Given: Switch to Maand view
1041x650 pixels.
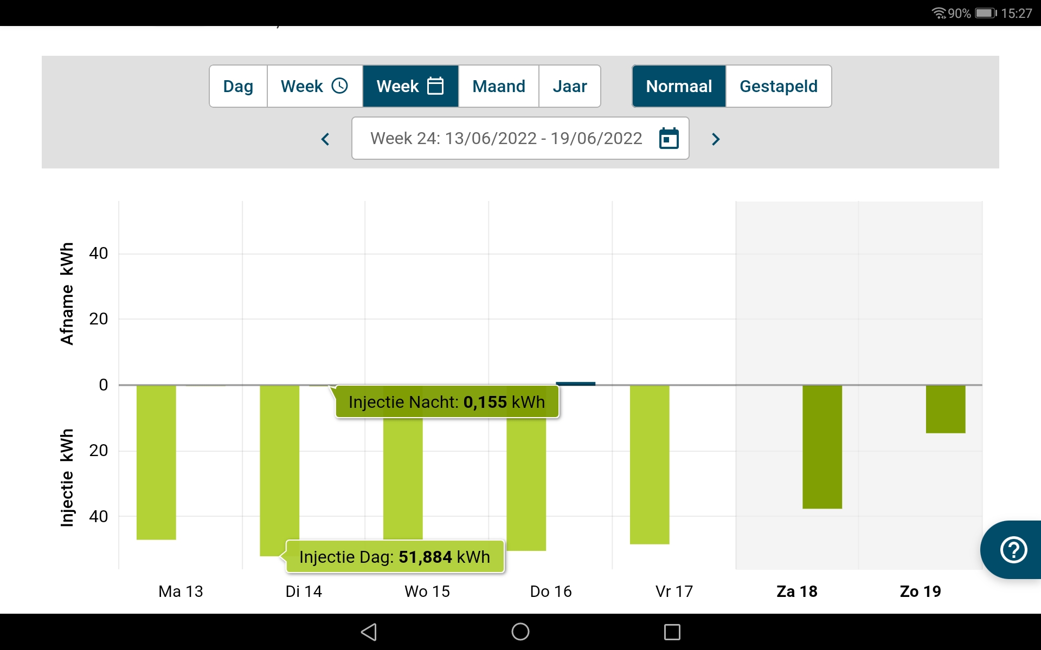Looking at the screenshot, I should tap(498, 86).
